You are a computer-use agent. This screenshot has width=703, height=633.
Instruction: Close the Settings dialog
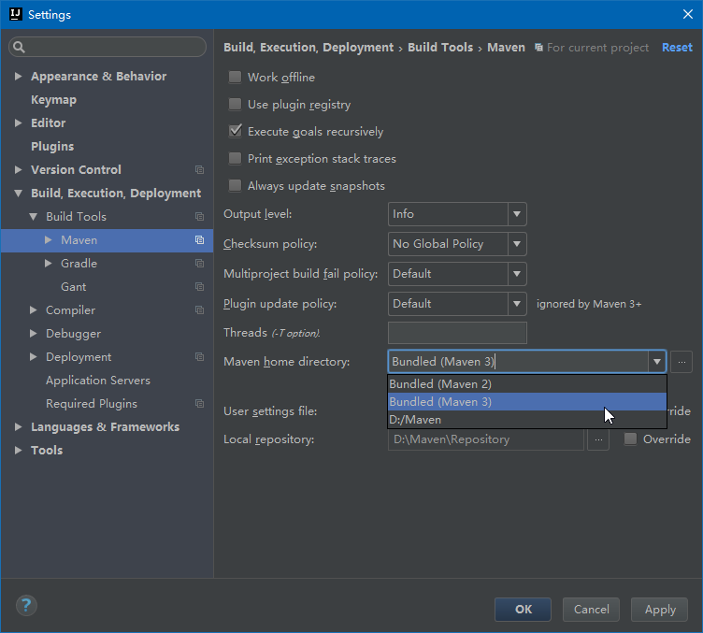pyautogui.click(x=688, y=14)
